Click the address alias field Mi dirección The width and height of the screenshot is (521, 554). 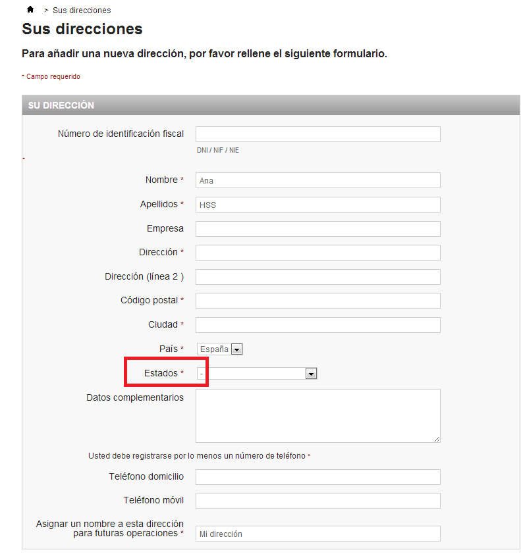317,534
